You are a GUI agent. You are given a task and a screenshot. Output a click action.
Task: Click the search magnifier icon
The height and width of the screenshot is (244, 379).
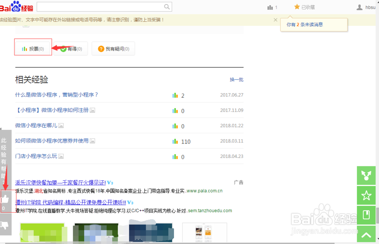(167, 6)
